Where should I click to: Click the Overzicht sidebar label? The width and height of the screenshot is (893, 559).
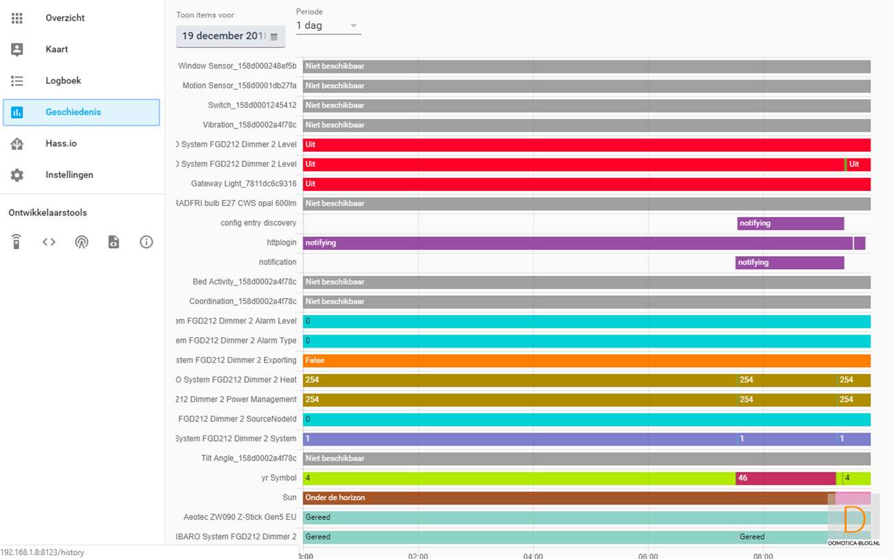click(x=65, y=18)
